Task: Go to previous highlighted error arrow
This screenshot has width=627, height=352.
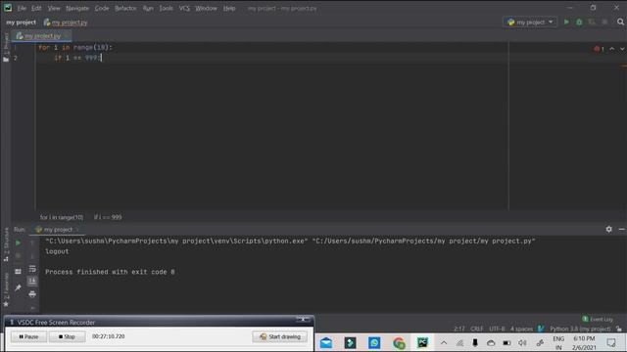Action: point(611,49)
